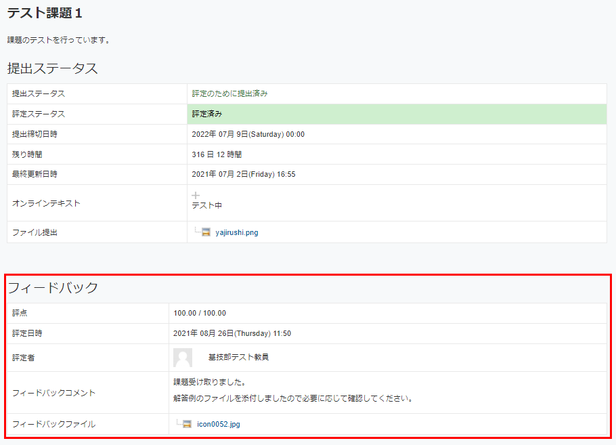This screenshot has width=616, height=445.
Task: Click the graded date 2021年 08月 26日 value
Action: click(232, 333)
